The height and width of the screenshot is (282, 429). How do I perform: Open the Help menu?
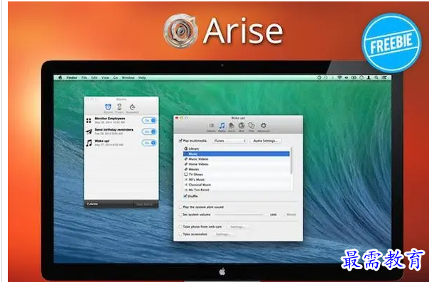[x=142, y=77]
